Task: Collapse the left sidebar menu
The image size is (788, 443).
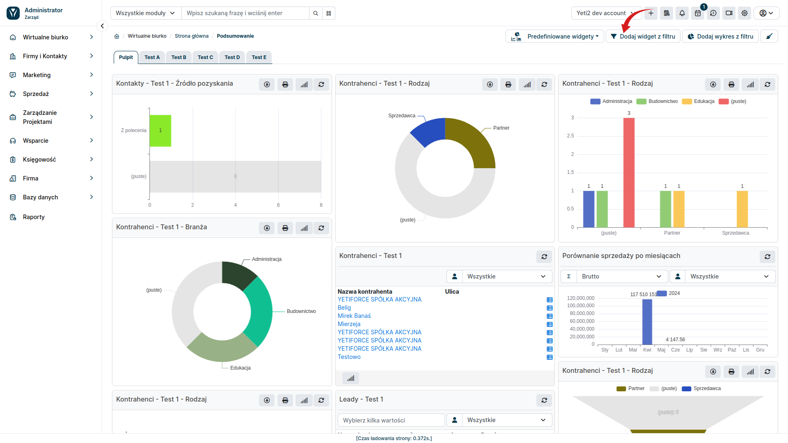Action: (102, 26)
